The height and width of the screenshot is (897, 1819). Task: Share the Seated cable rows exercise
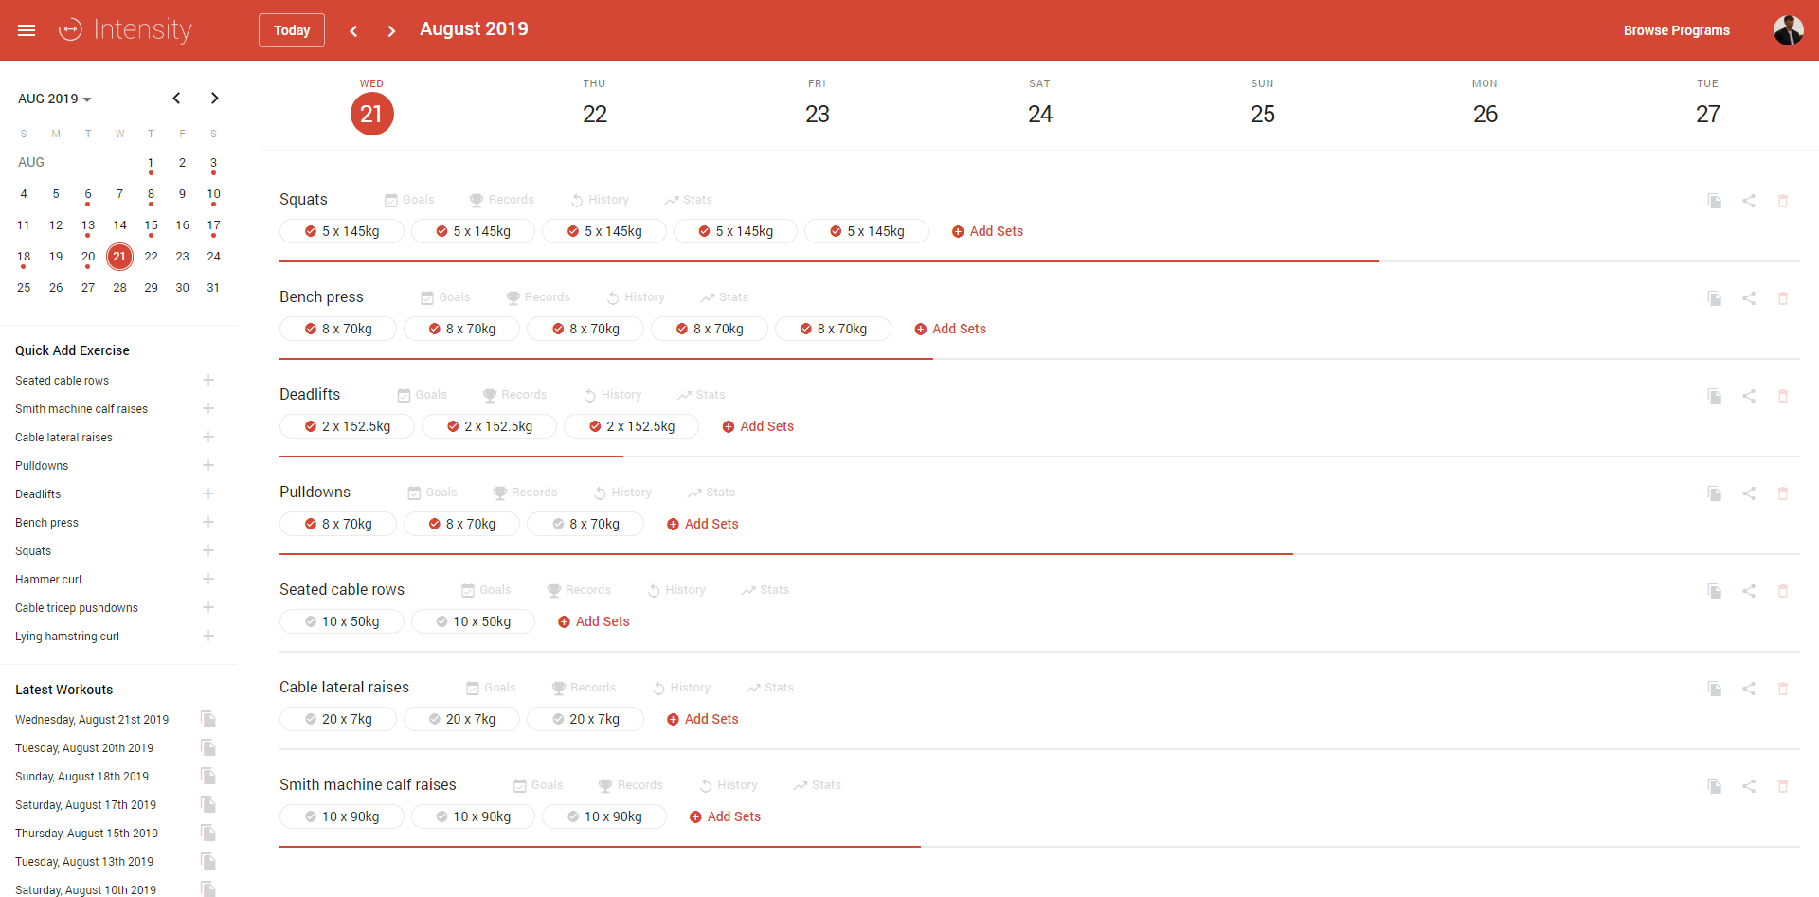[x=1749, y=591]
